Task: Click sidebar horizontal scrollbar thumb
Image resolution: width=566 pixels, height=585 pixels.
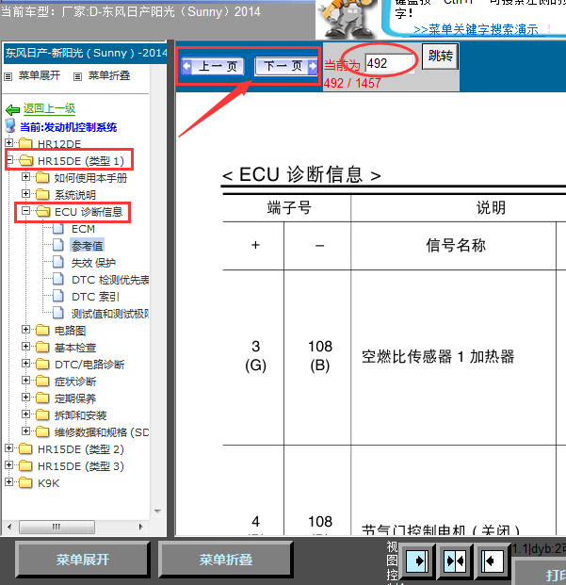Action: (x=57, y=527)
